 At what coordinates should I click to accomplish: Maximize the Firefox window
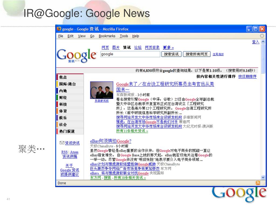click(x=256, y=29)
